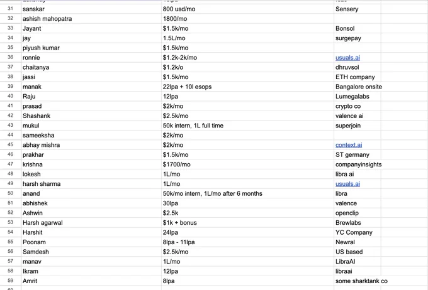This screenshot has height=290, width=428.
Task: Select the 'krishna' name cell
Action: click(91, 164)
